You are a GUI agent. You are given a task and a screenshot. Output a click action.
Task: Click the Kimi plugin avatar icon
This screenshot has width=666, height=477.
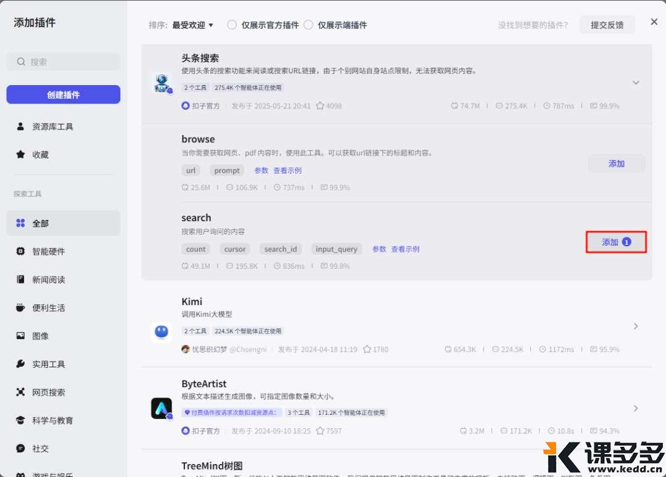tap(162, 332)
